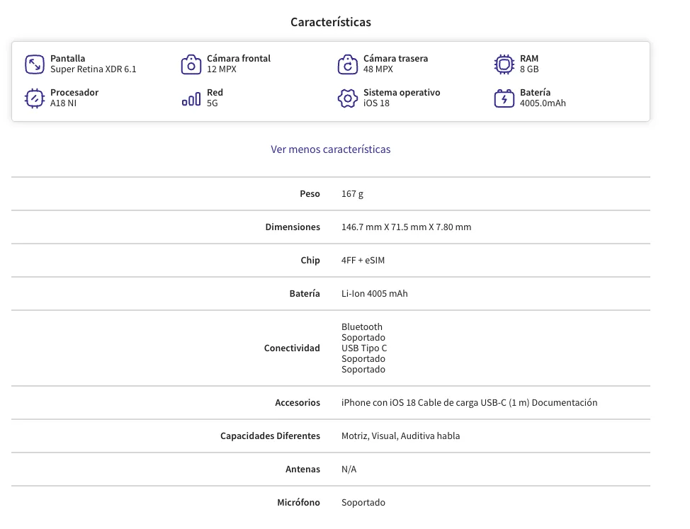Click the Capacidades Diferentes label
Screen dimensions: 690x529
pos(270,436)
